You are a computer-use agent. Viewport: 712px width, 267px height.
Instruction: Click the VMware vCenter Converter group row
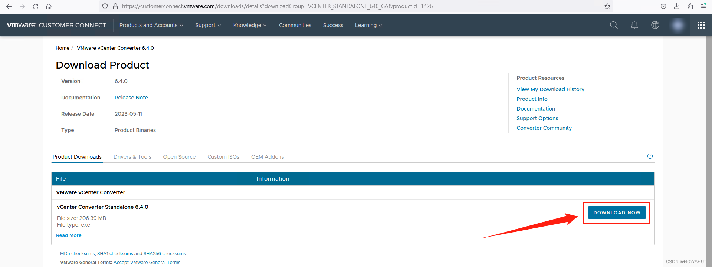tap(353, 192)
